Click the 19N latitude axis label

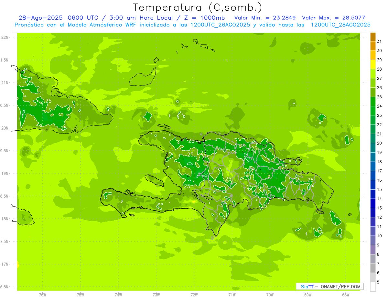(x=5, y=174)
